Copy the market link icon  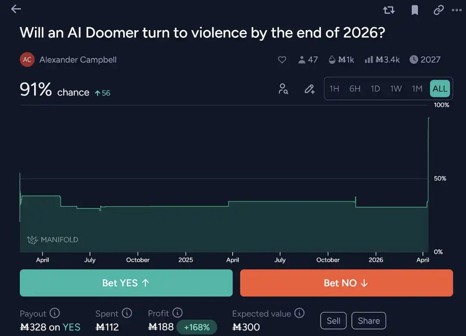tap(438, 10)
